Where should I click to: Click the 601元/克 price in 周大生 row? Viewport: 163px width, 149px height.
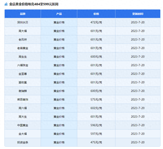[96, 117]
